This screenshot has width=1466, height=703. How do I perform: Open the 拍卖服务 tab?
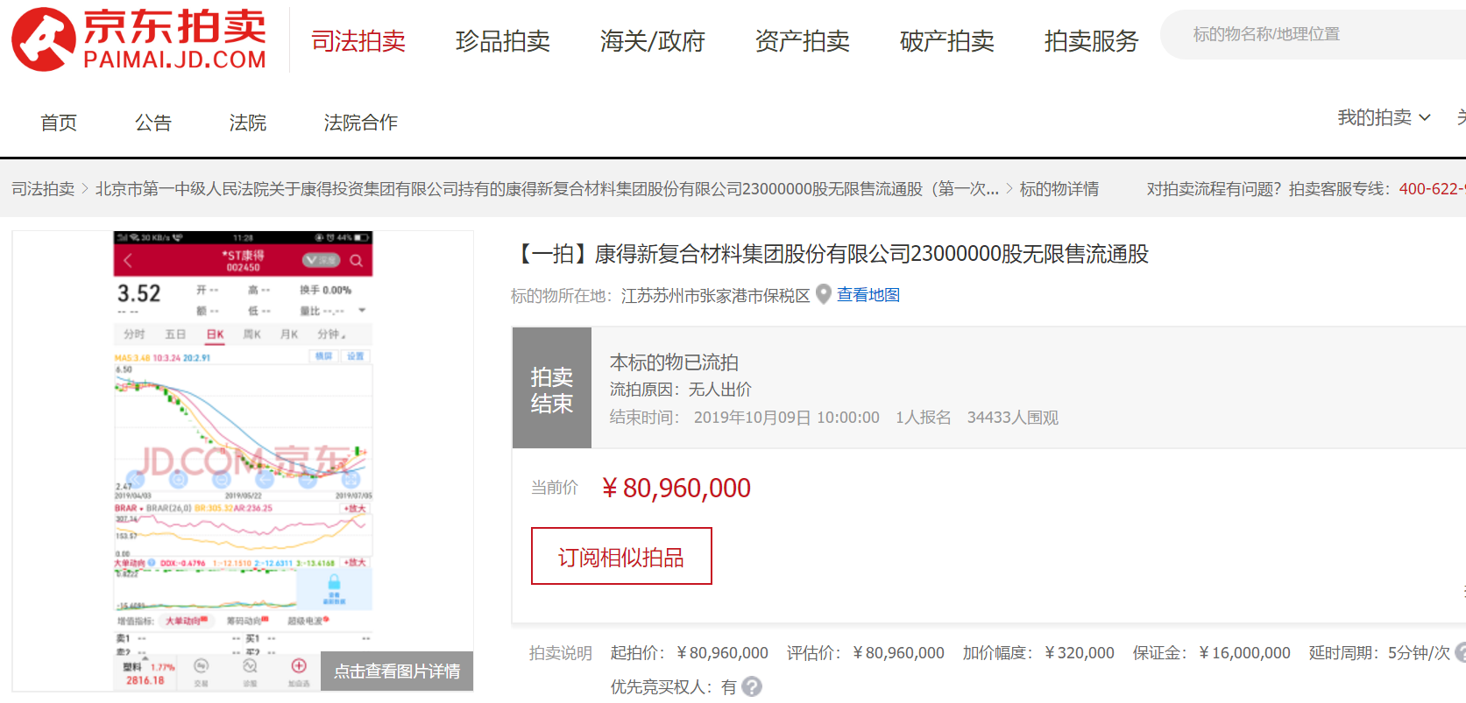tap(1092, 40)
